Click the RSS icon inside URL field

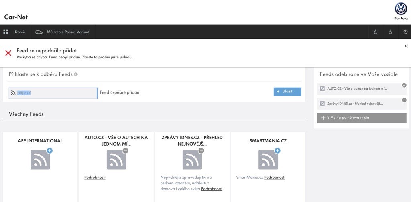point(13,93)
